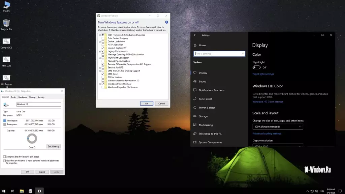Go back in Settings window
345x194 pixels.
[x=195, y=35]
